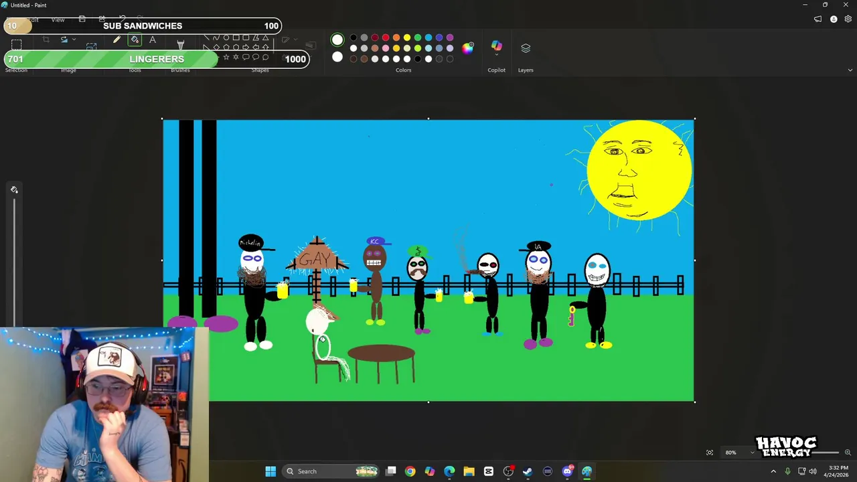This screenshot has width=857, height=482.
Task: Pick the Pentagon shape
Action: tap(226, 48)
